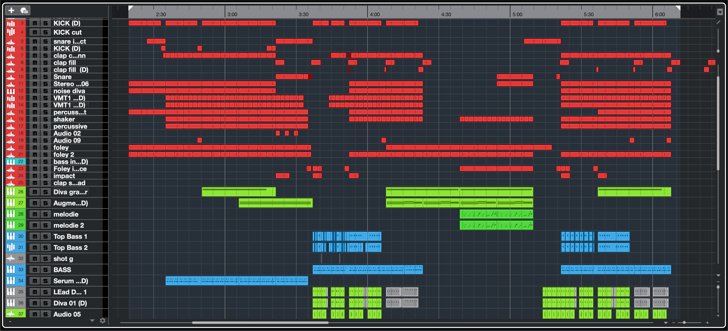Screen dimensions: 728x331
Task: Mute the KICK cut track
Action: click(x=35, y=32)
